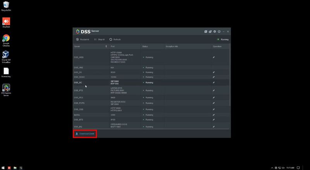Select the DSS_PTS row name
This screenshot has height=170, width=310.
(x=79, y=91)
